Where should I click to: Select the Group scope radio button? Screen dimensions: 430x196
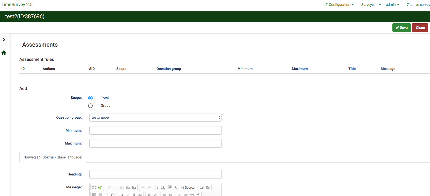(x=90, y=106)
